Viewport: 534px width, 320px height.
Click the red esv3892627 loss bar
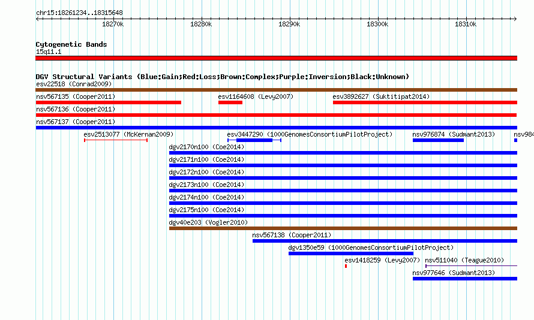(x=425, y=102)
